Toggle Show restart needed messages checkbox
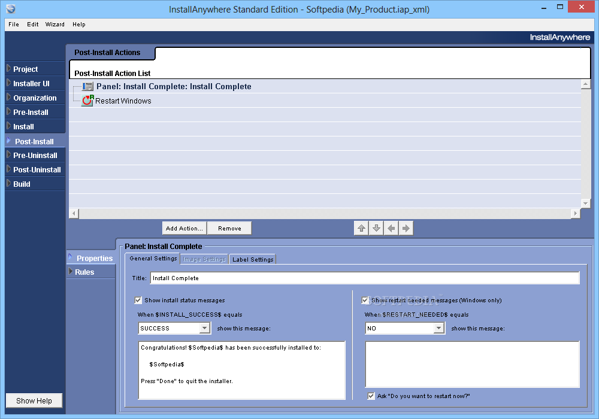 click(x=365, y=300)
